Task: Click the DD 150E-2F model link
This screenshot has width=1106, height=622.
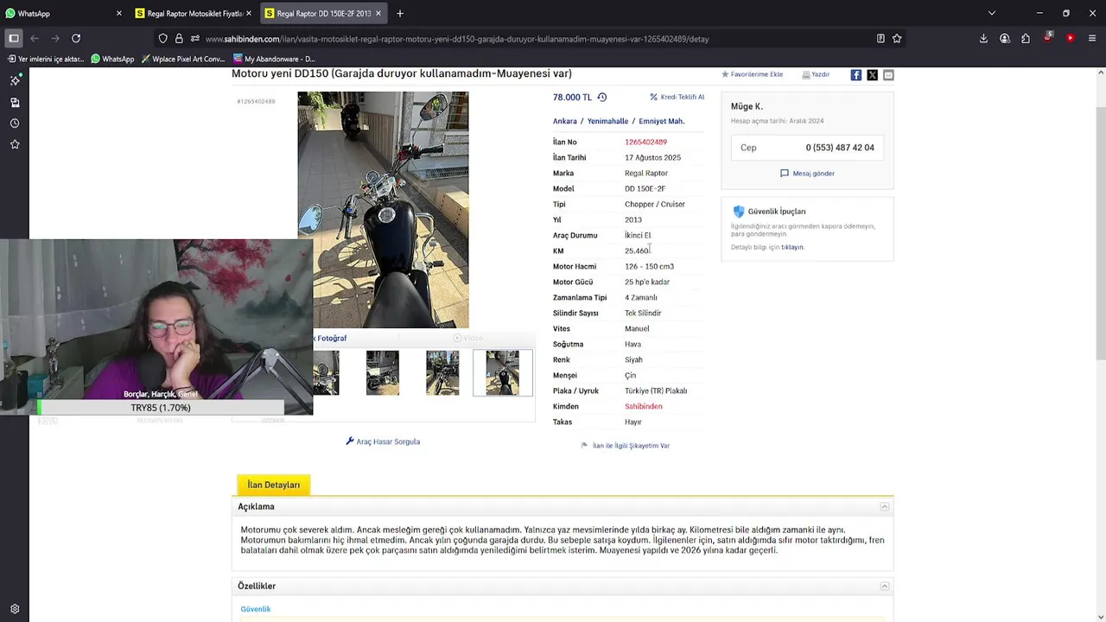Action: point(645,189)
